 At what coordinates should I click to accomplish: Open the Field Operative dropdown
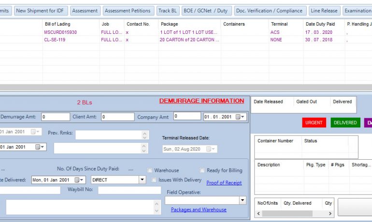[242, 200]
